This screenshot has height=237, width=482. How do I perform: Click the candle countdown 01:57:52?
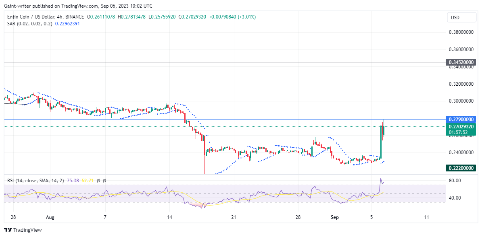click(x=458, y=132)
